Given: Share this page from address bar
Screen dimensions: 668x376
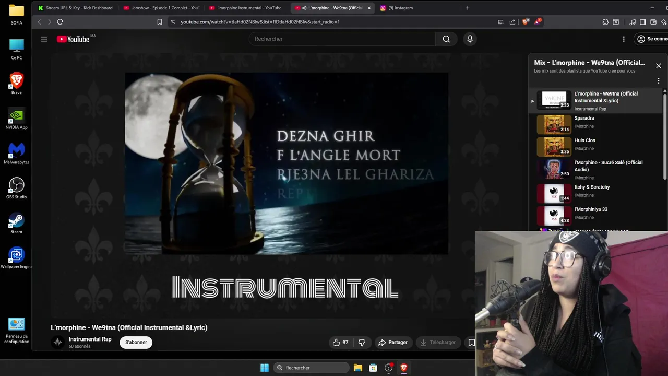Looking at the screenshot, I should (512, 22).
